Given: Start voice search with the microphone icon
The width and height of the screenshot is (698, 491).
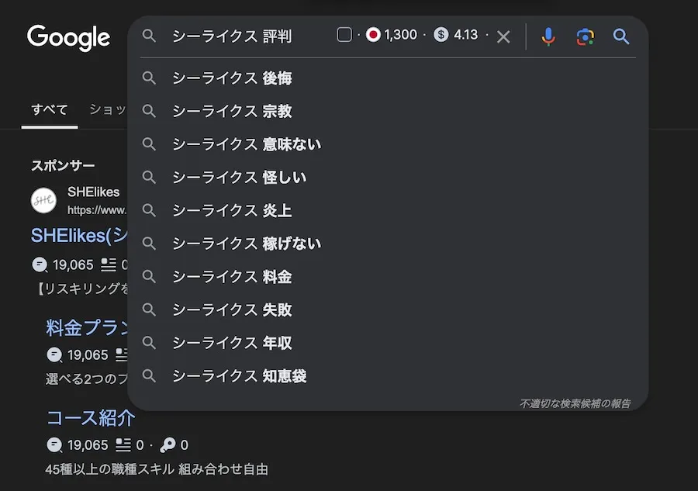Looking at the screenshot, I should coord(548,36).
